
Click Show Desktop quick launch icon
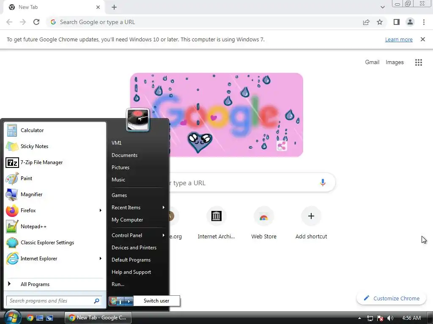tap(40, 318)
